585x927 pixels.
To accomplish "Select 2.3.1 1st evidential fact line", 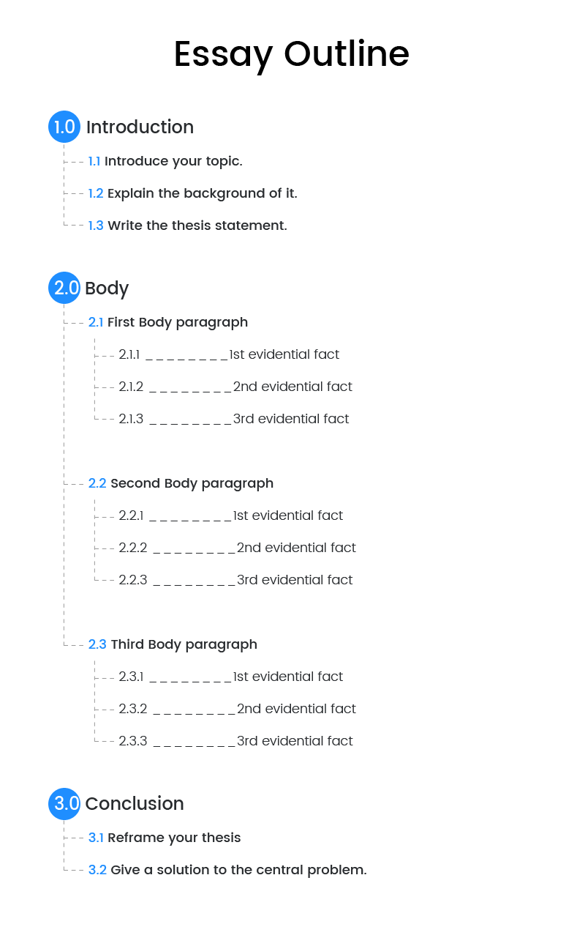I will 230,677.
